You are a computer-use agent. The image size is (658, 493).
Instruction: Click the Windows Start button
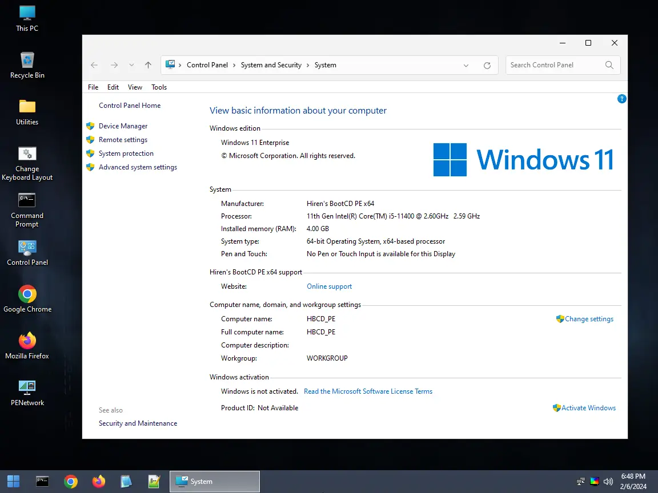point(14,481)
